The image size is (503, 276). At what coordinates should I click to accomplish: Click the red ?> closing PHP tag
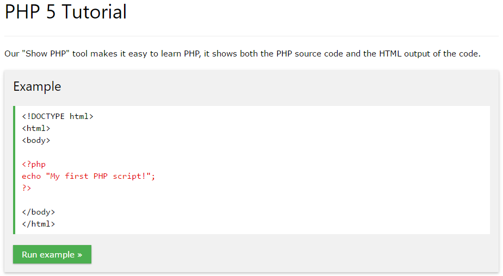pos(27,188)
